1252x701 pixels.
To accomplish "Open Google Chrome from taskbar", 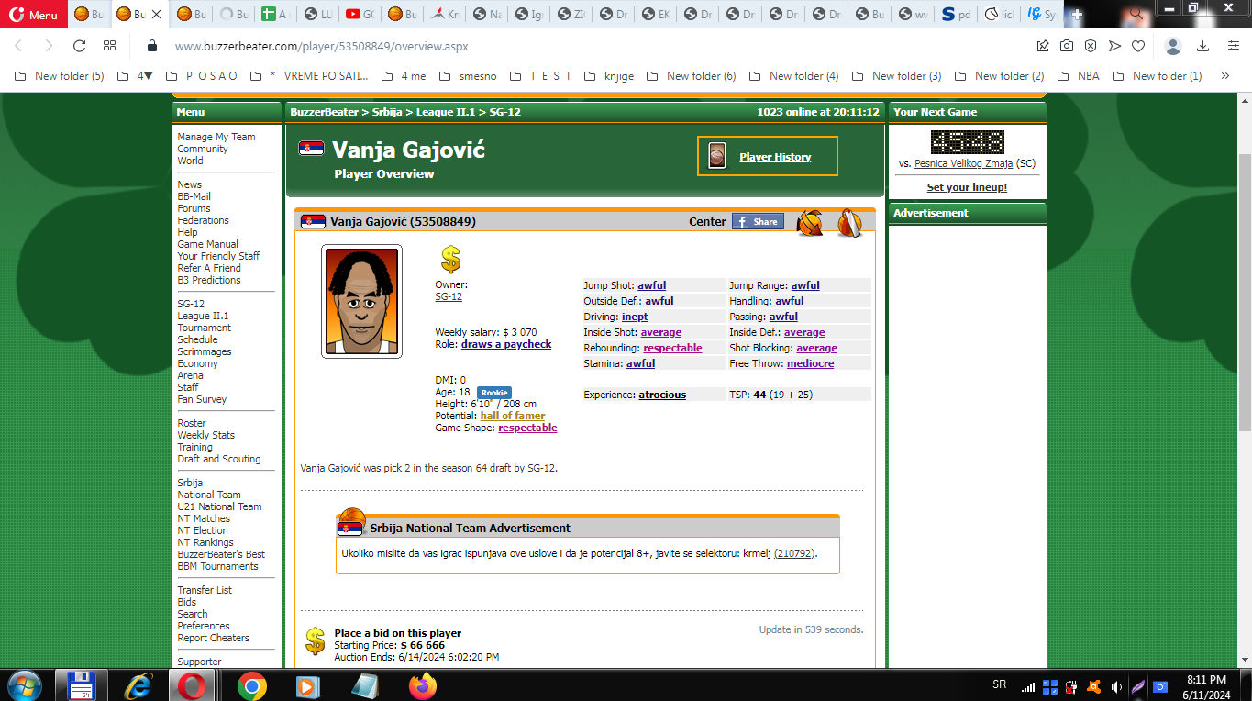I will (x=252, y=685).
